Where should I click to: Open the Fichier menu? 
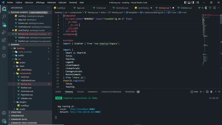pyautogui.click(x=10, y=2)
